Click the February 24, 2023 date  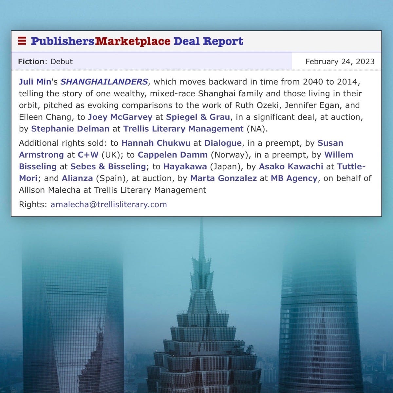[x=340, y=62]
